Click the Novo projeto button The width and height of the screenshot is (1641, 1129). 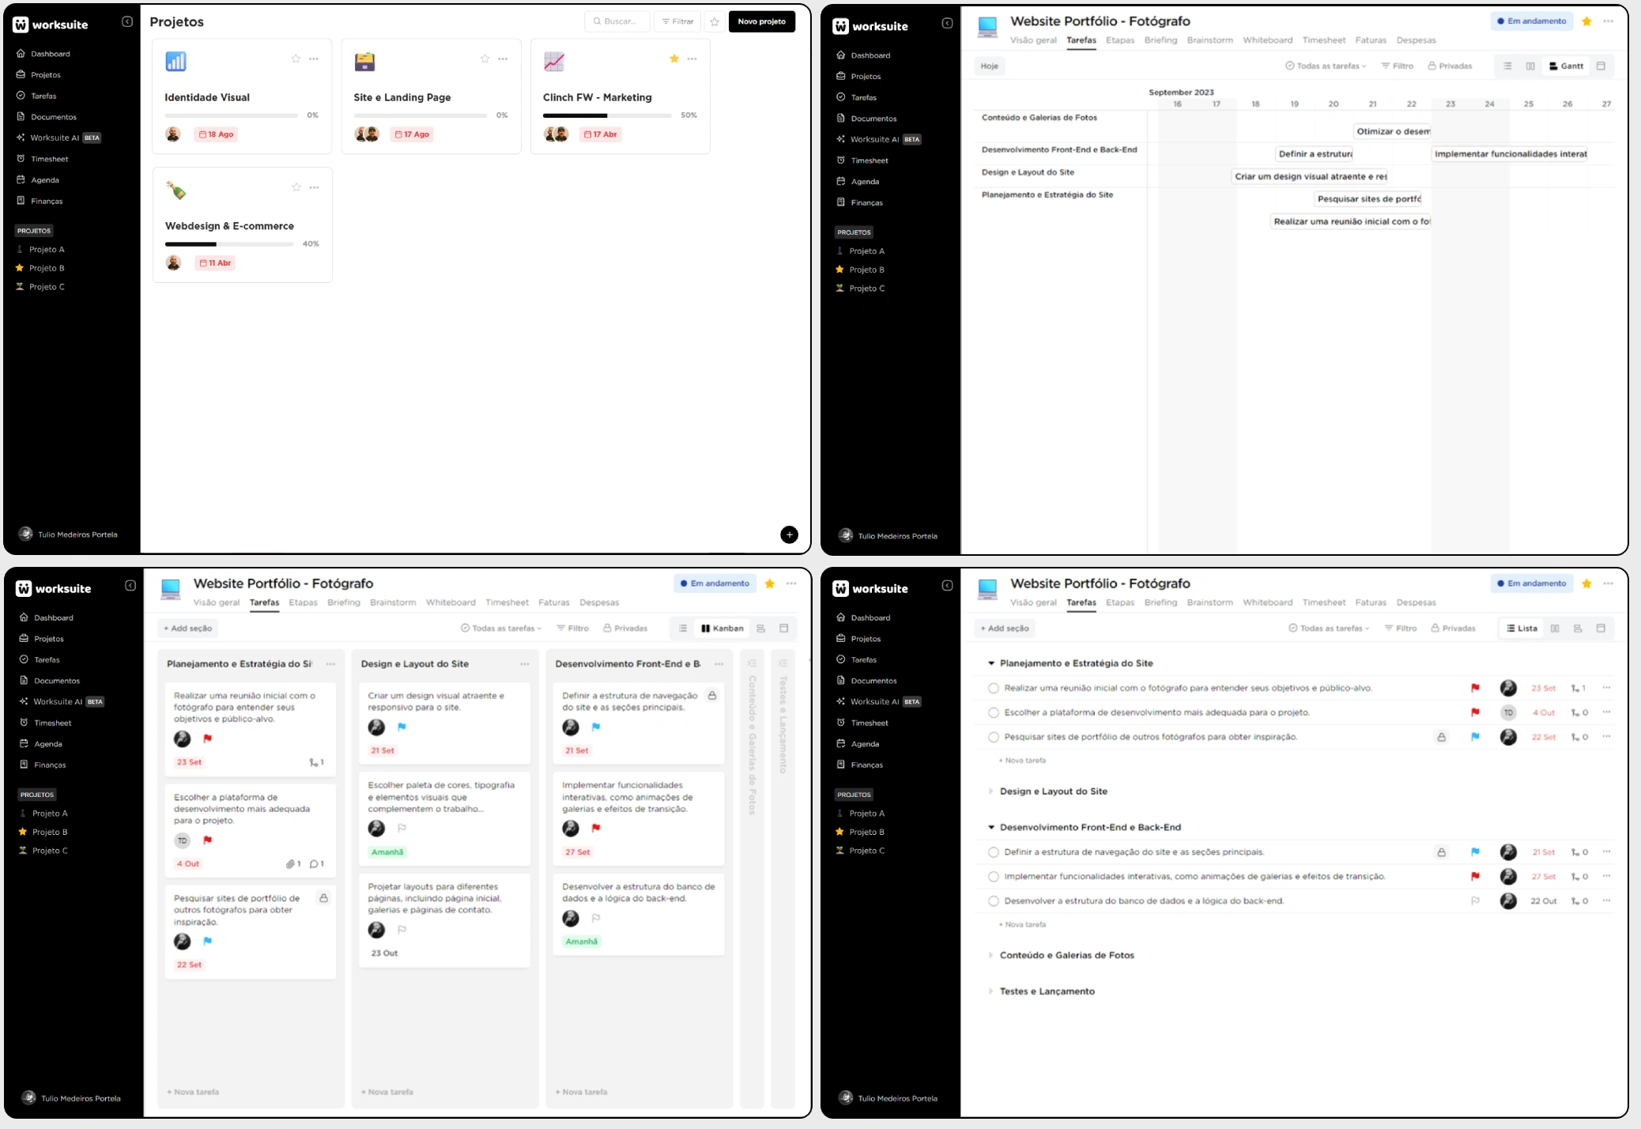[x=761, y=21]
